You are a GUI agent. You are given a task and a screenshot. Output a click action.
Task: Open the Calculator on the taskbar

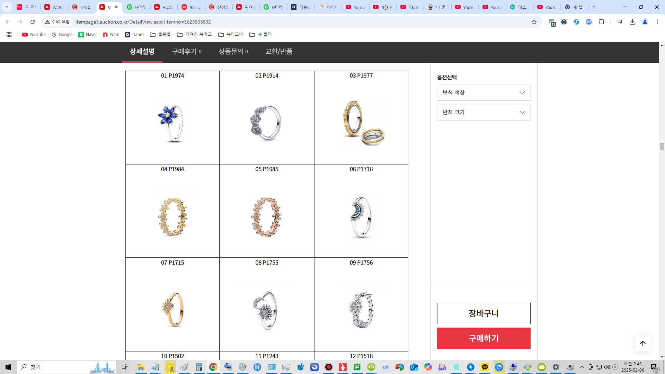coord(199,367)
